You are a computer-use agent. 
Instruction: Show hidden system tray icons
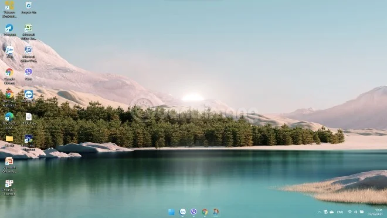[319, 212]
